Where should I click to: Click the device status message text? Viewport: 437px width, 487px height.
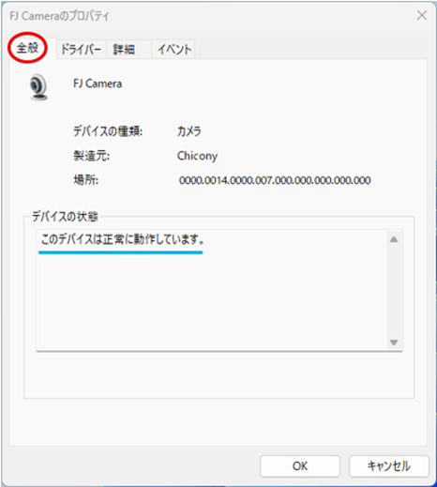click(x=123, y=239)
